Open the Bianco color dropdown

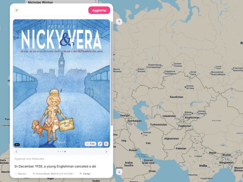click(21, 174)
